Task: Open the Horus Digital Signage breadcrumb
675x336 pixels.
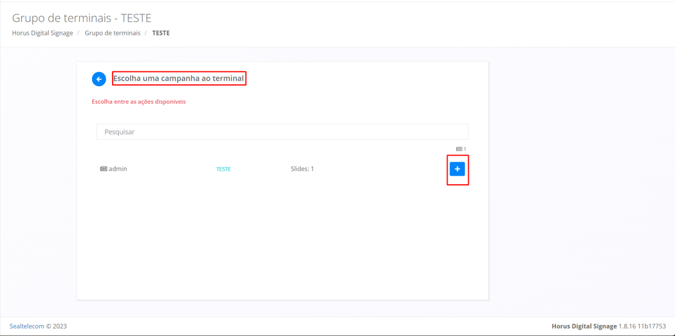Action: (43, 33)
